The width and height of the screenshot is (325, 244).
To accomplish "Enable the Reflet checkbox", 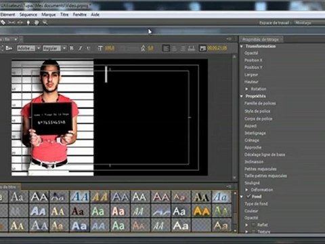I will tap(253, 224).
